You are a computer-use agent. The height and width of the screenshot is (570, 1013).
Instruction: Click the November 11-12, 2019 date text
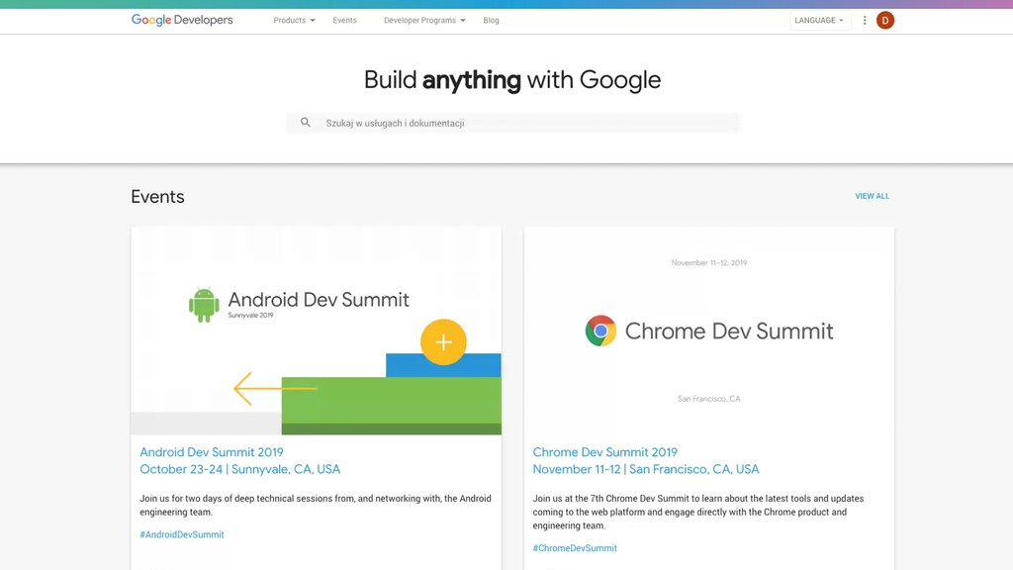[708, 263]
